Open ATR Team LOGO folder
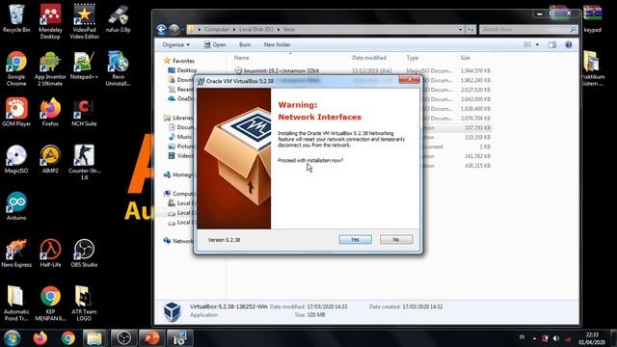 point(84,303)
